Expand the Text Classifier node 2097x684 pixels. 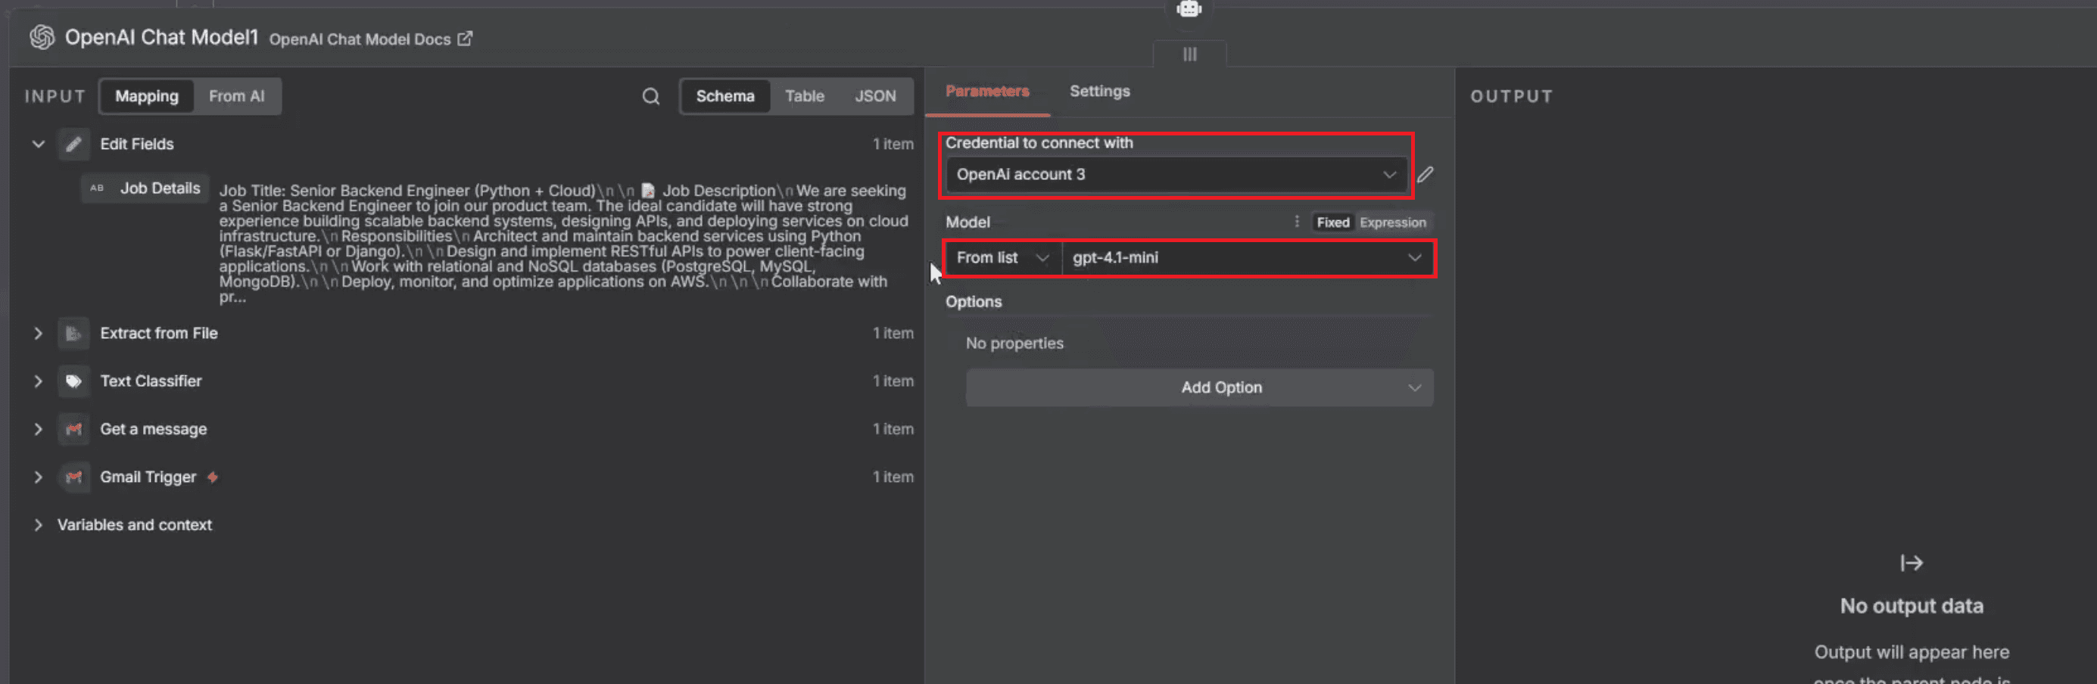pyautogui.click(x=39, y=381)
